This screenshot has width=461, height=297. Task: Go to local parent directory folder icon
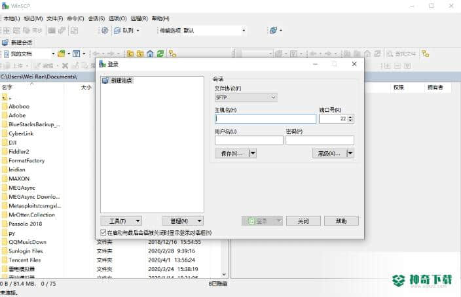pos(130,54)
